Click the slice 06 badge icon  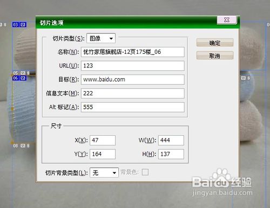point(23,78)
